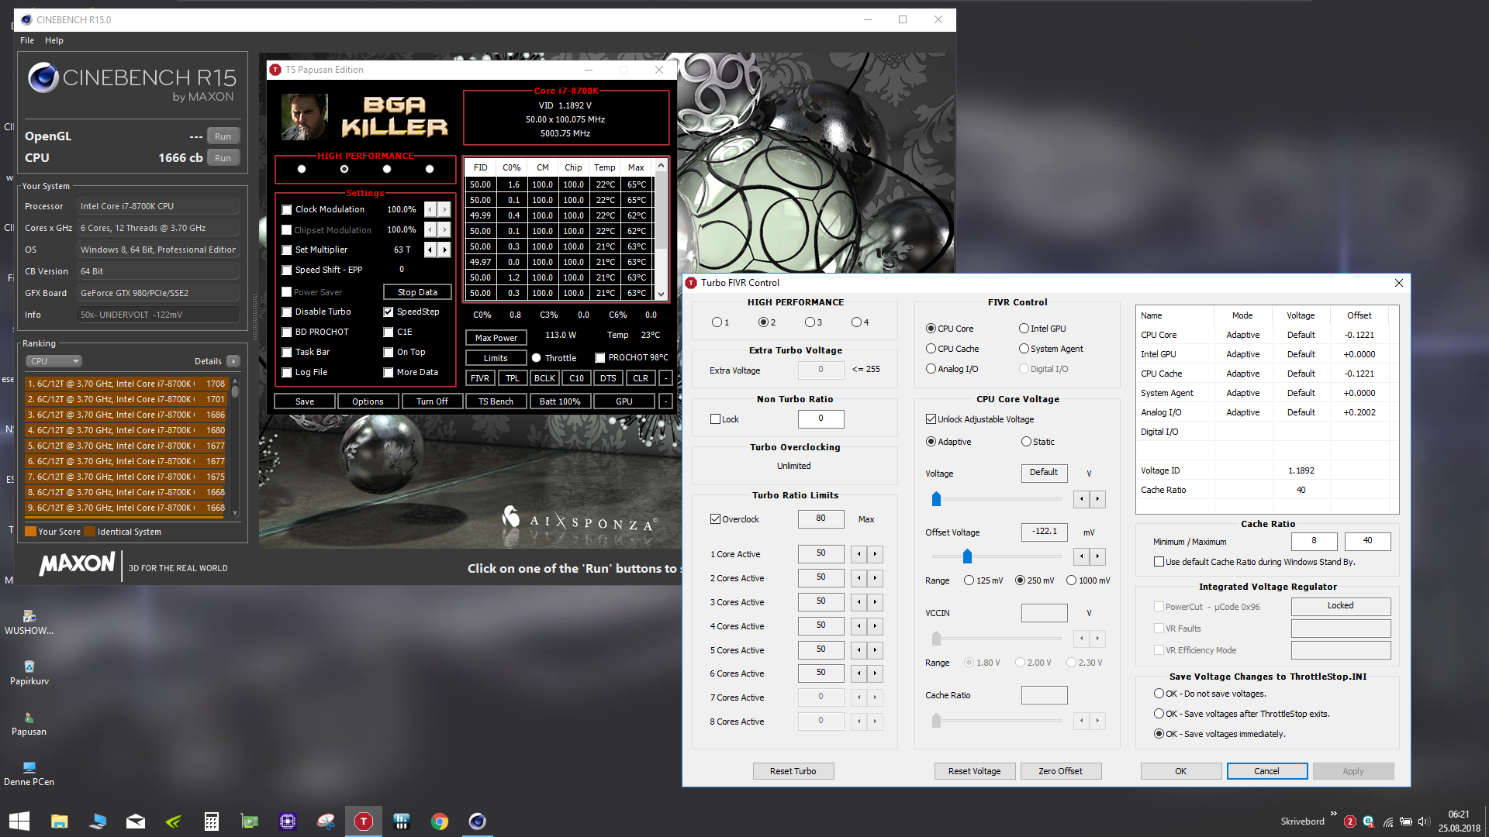1489x837 pixels.
Task: Uncheck the SpeedStep checkbox
Action: coord(389,312)
